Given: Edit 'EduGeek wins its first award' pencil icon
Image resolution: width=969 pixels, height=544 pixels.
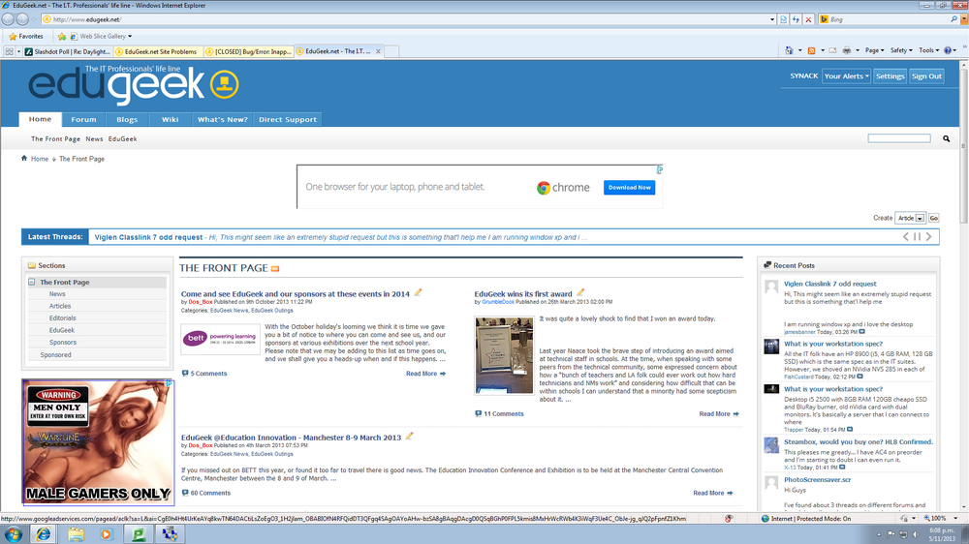Looking at the screenshot, I should (x=580, y=292).
